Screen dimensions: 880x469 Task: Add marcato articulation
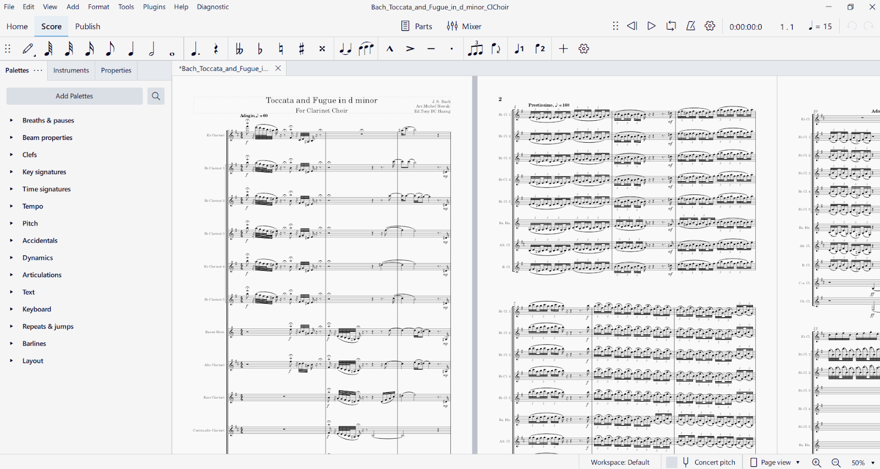389,49
